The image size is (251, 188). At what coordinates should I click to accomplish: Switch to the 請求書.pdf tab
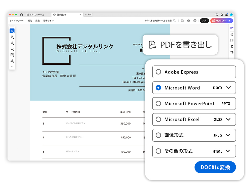click(x=67, y=15)
